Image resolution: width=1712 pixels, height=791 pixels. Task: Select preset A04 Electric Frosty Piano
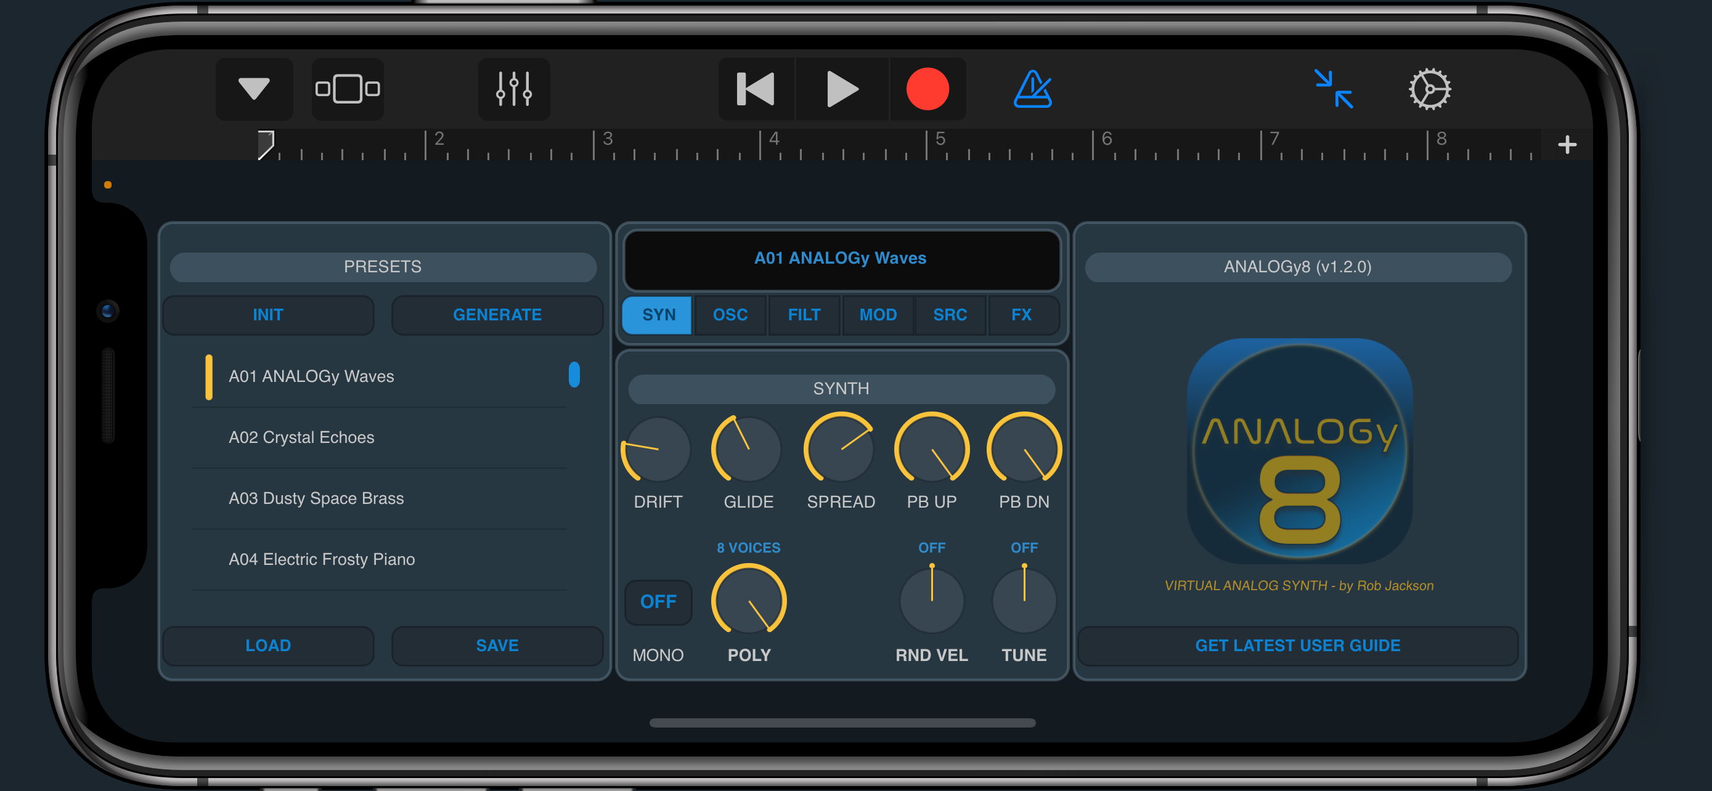pyautogui.click(x=380, y=559)
